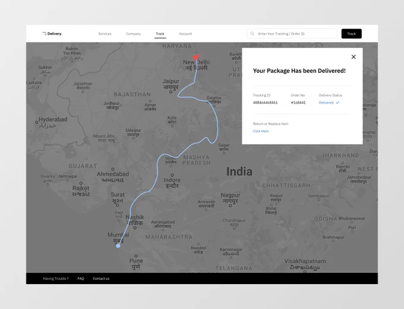Image resolution: width=404 pixels, height=309 pixels.
Task: Click the Nagpur city label on map
Action: [231, 198]
